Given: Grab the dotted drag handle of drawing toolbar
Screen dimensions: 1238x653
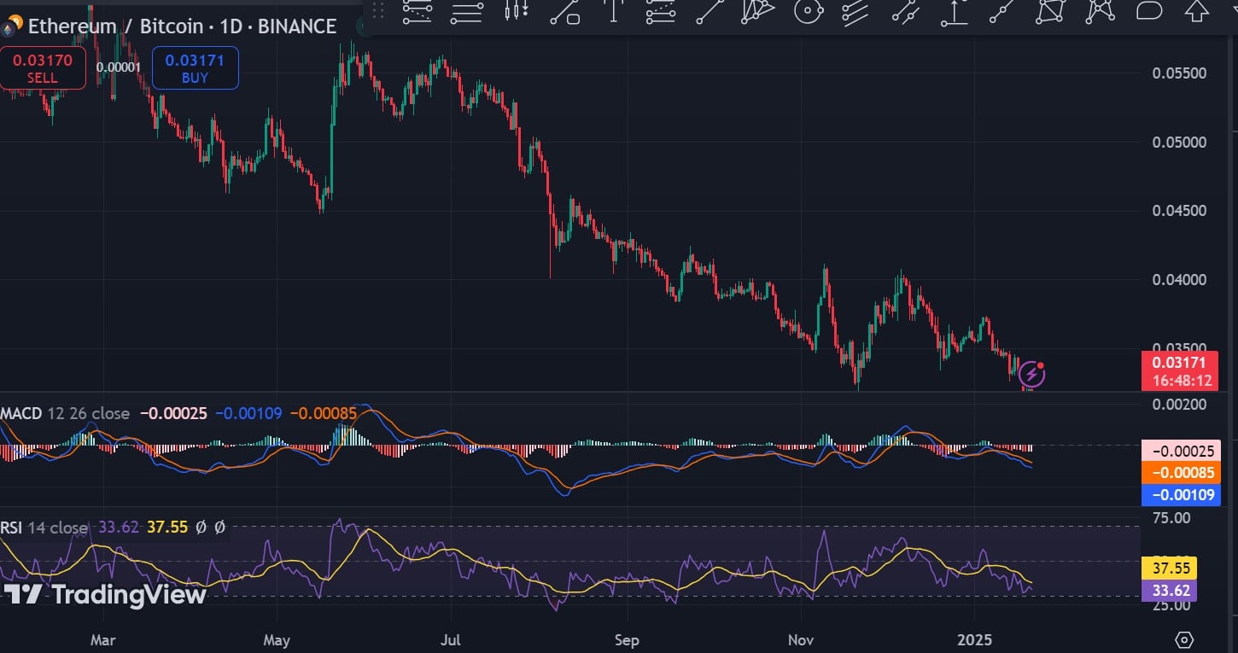Looking at the screenshot, I should point(378,11).
